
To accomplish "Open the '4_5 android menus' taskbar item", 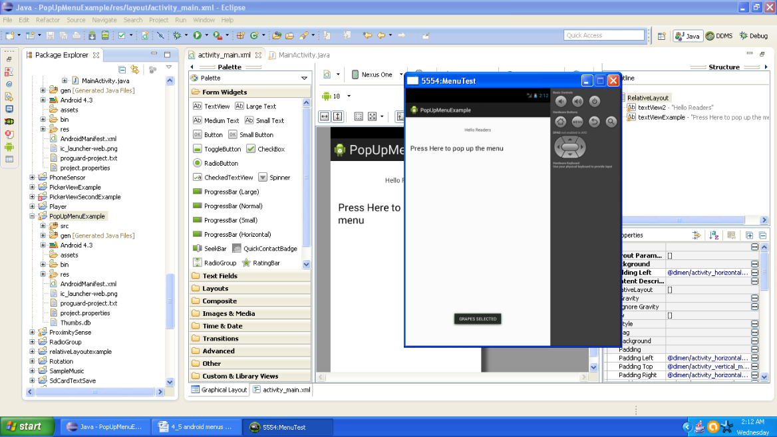I will tap(196, 427).
